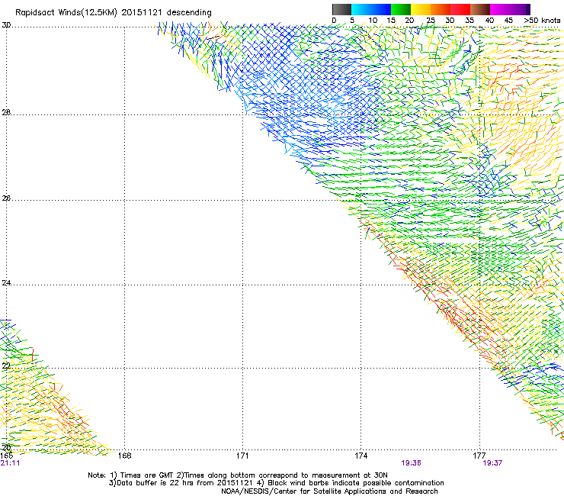The height and width of the screenshot is (496, 564).
Task: Click the '20' latitude axis label
Action: [x=6, y=447]
